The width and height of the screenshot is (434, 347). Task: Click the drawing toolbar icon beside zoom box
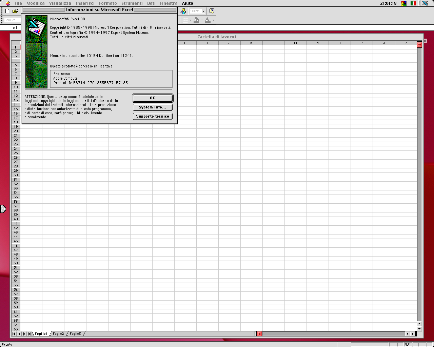point(183,11)
